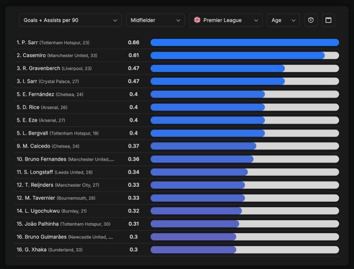
Task: Click the 0.66 value for P. Sarr
Action: pyautogui.click(x=133, y=42)
